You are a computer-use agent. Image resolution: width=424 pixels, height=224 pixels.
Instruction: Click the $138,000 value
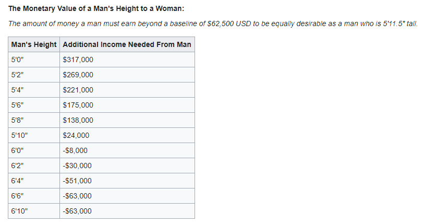[x=127, y=120]
